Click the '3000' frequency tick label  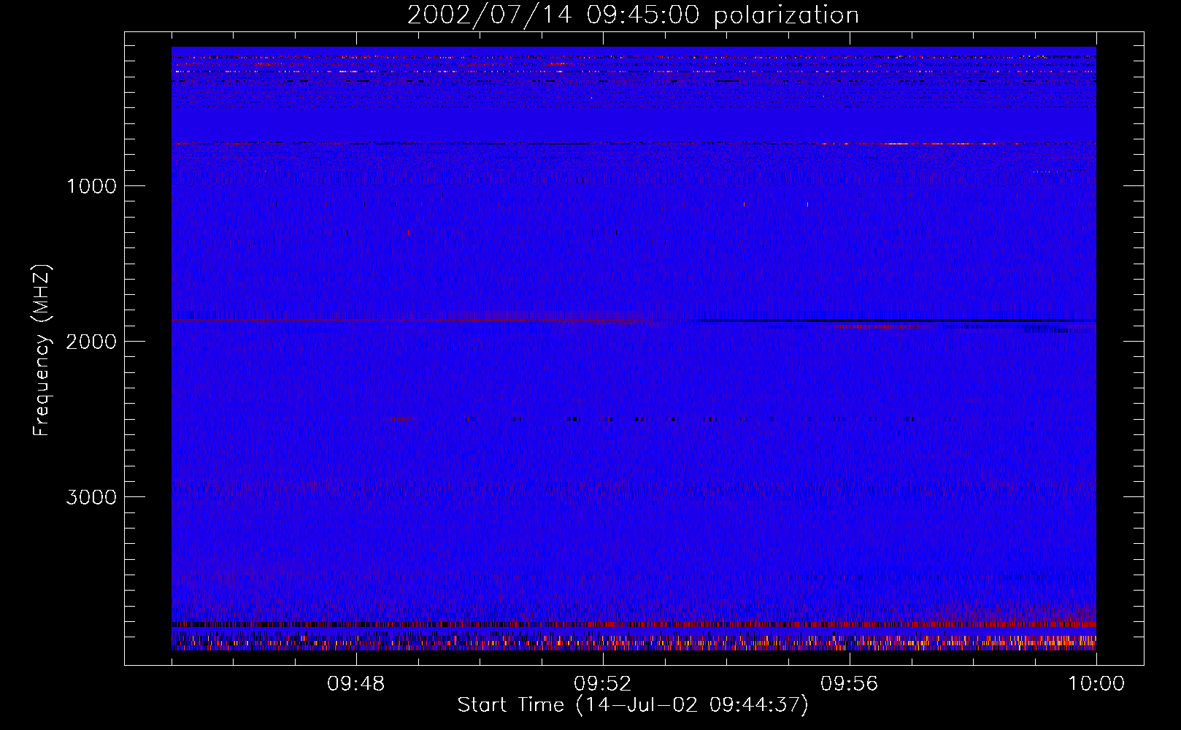click(x=91, y=497)
